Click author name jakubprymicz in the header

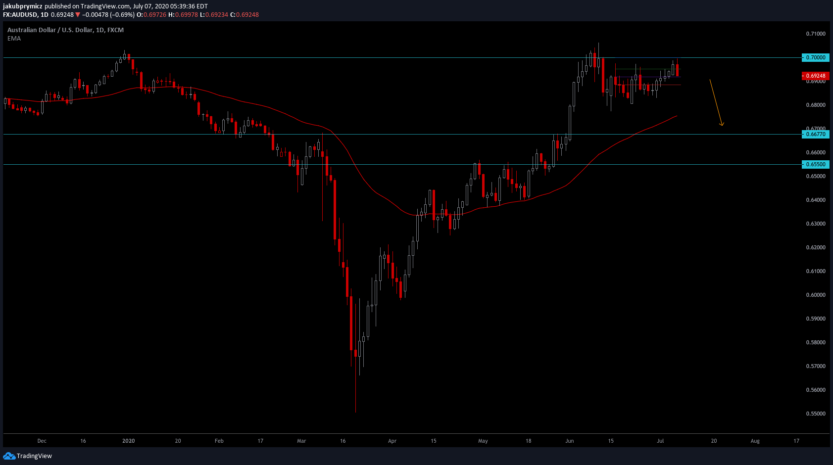(x=23, y=6)
